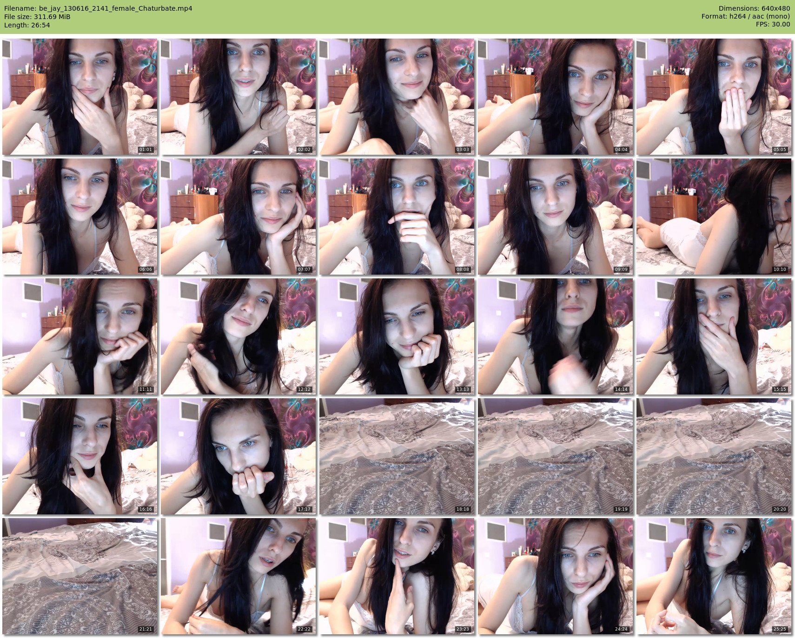The image size is (795, 638).
Task: Select the bedspread thumbnail timestamped 21:21
Action: (79, 576)
